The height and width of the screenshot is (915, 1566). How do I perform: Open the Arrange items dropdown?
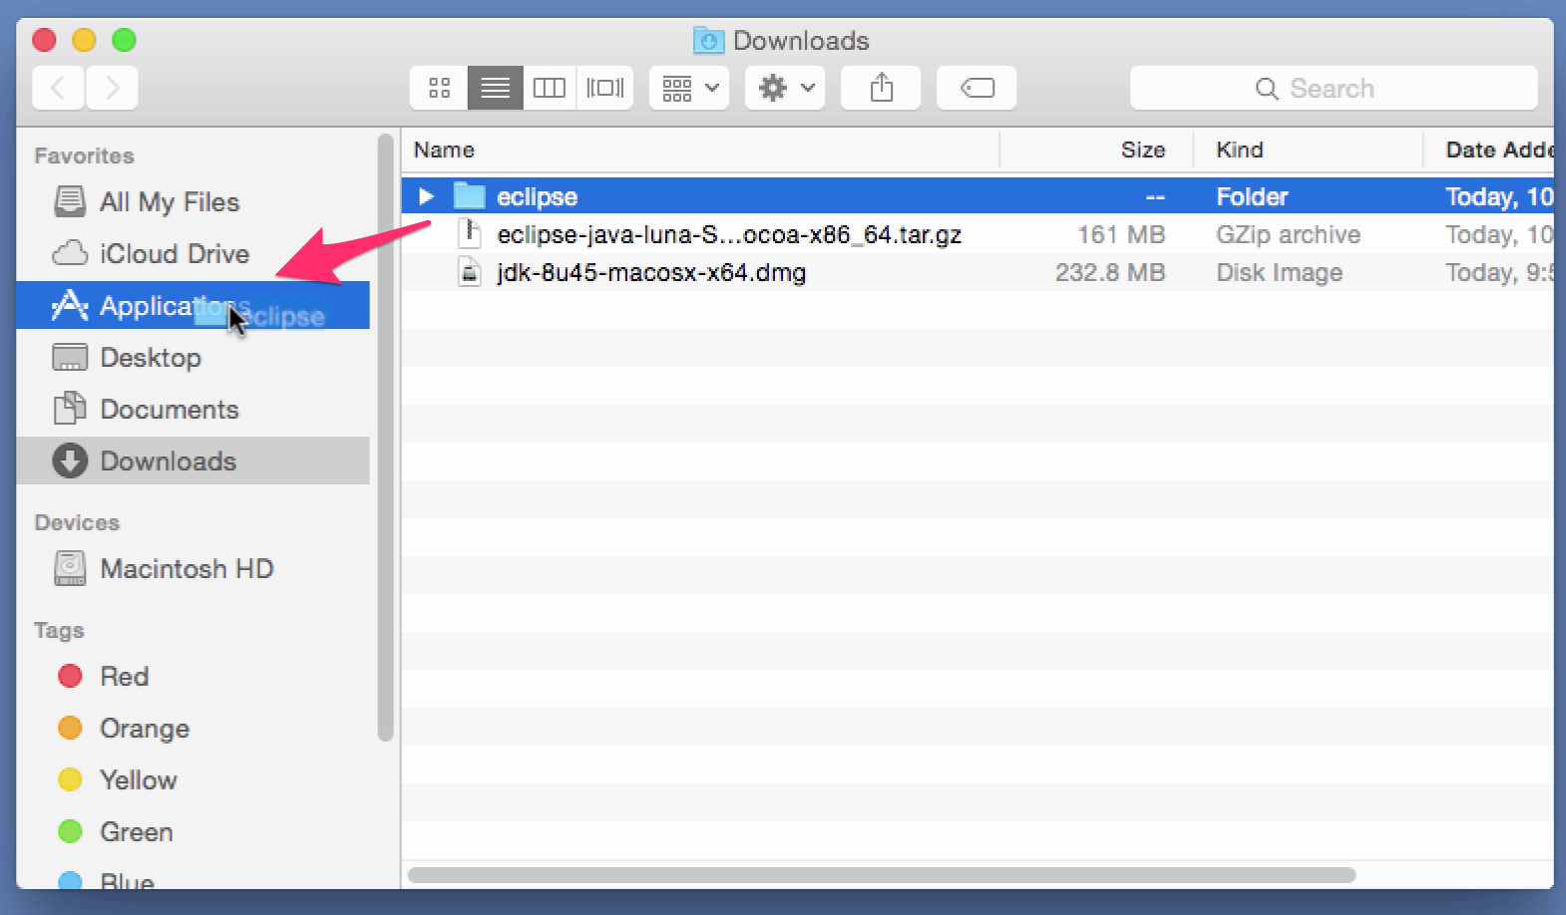coord(689,88)
